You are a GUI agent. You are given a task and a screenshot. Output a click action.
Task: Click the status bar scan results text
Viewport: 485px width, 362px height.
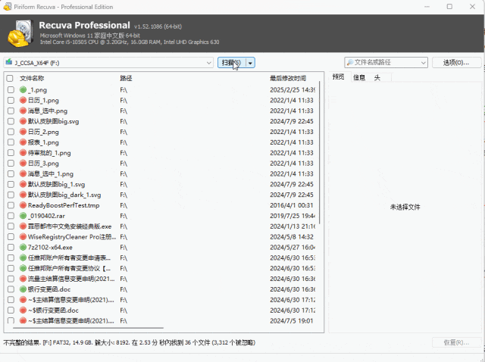[130, 342]
